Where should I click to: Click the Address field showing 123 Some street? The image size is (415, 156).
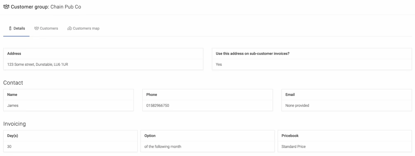pos(38,64)
